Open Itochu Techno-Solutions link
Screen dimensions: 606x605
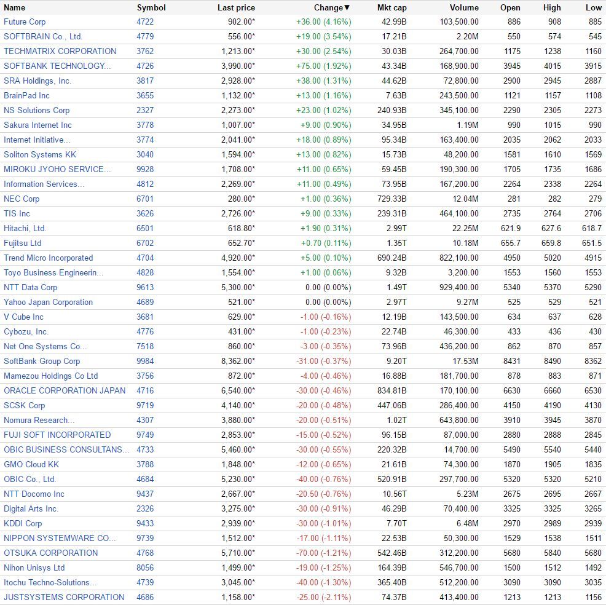pos(50,583)
